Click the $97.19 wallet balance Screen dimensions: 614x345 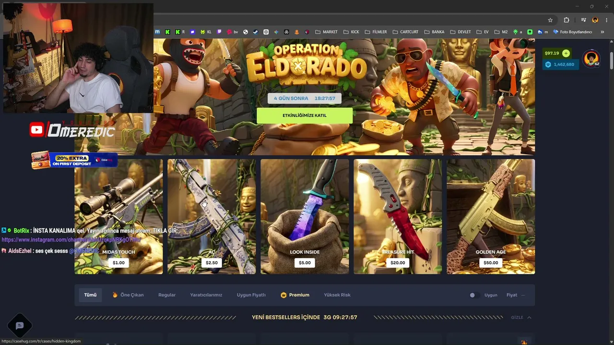click(552, 53)
